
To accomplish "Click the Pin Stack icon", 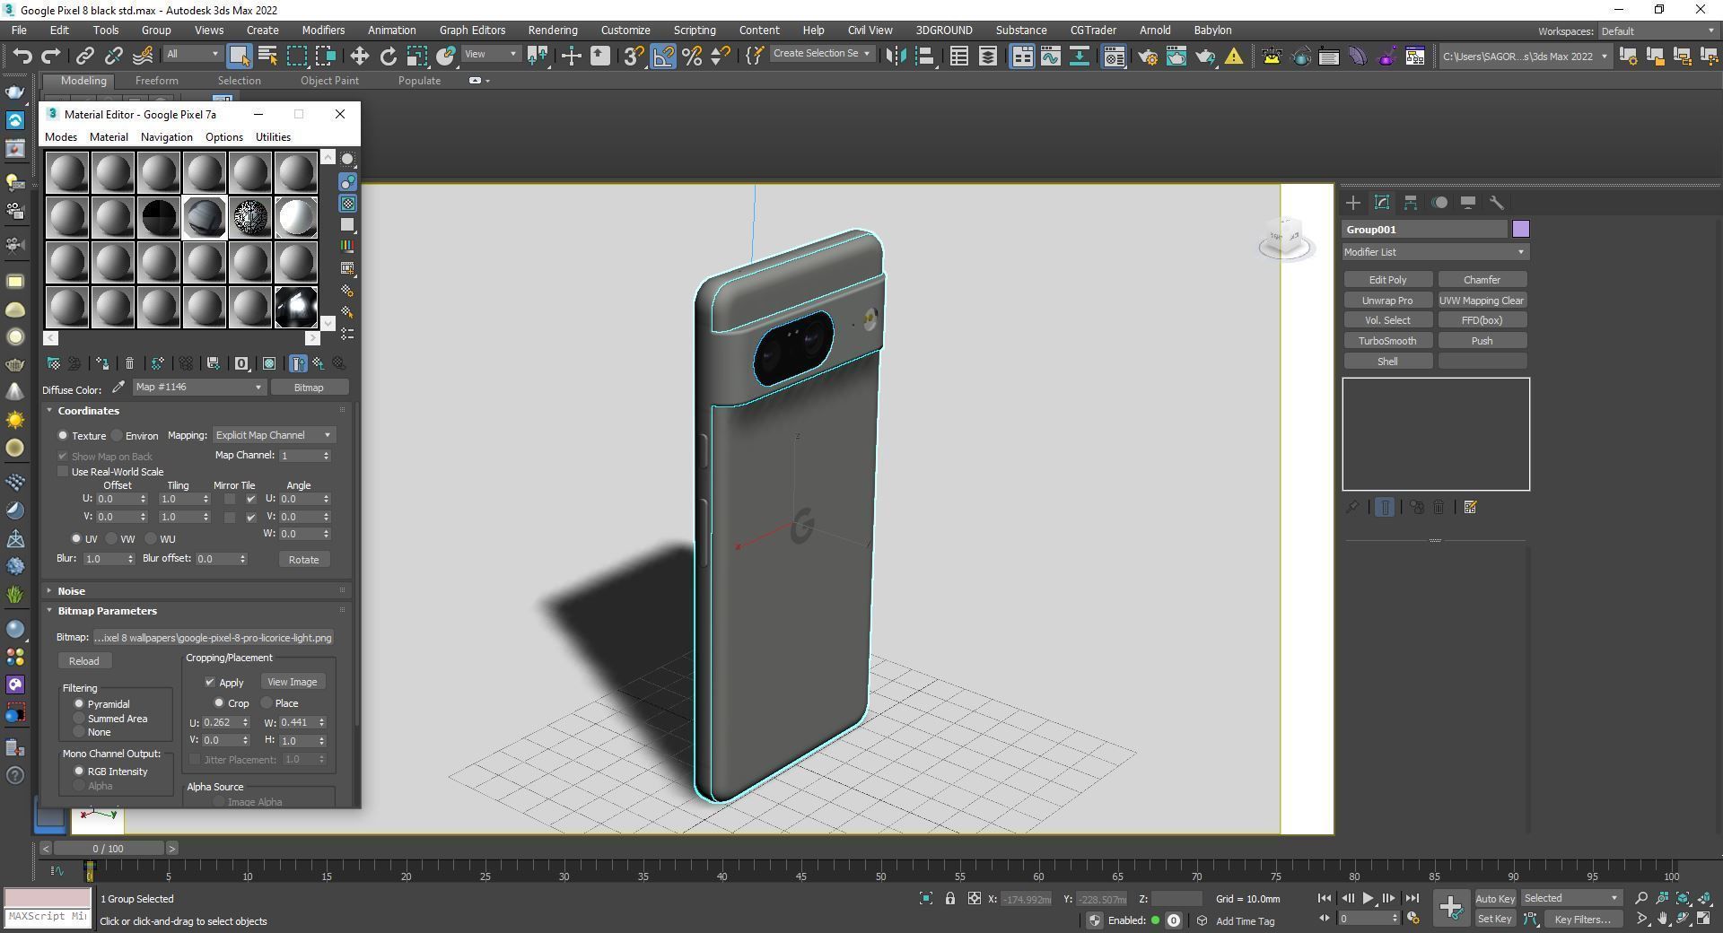I will (1352, 508).
